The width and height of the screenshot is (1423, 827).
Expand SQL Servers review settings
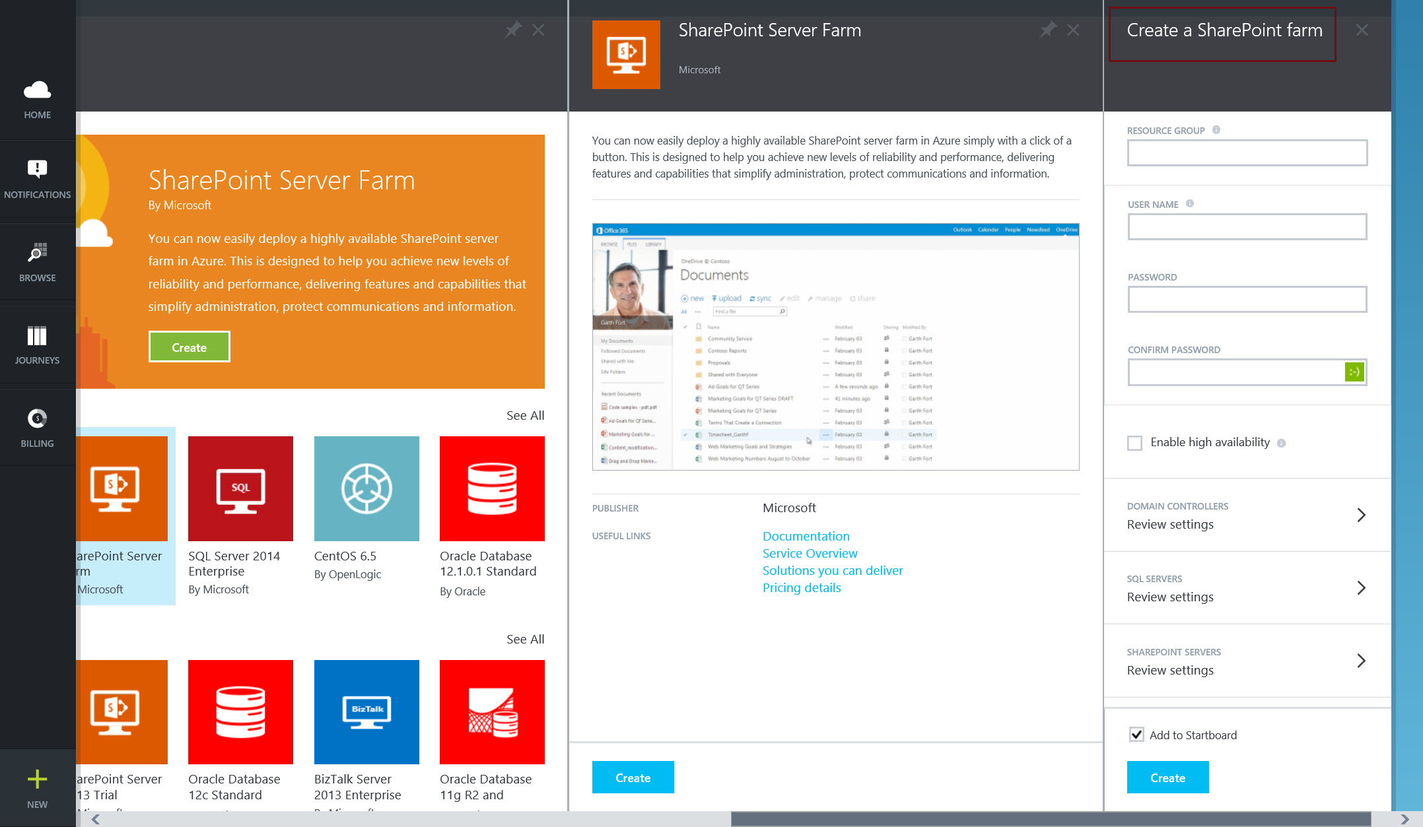click(1247, 587)
